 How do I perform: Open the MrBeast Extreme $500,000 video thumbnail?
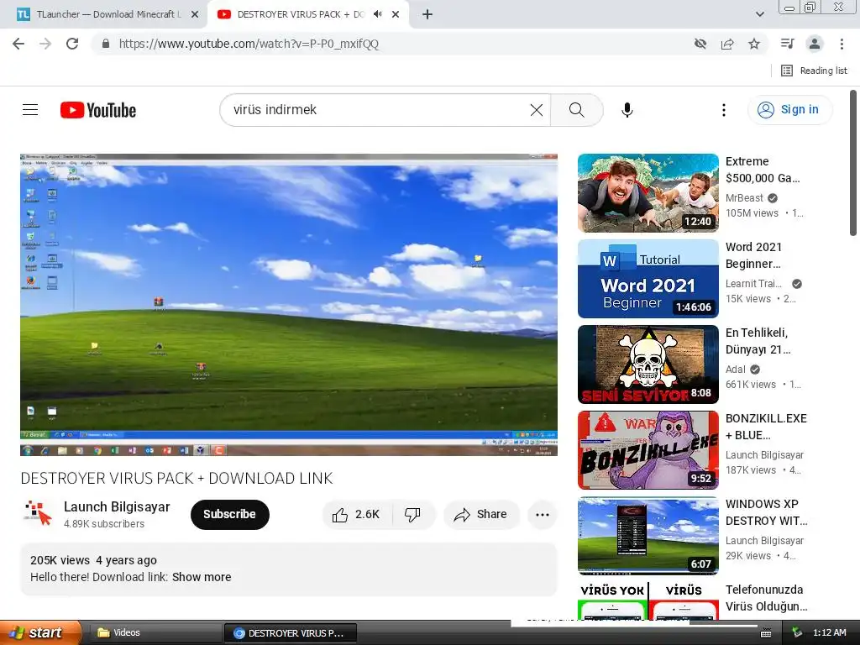point(648,193)
